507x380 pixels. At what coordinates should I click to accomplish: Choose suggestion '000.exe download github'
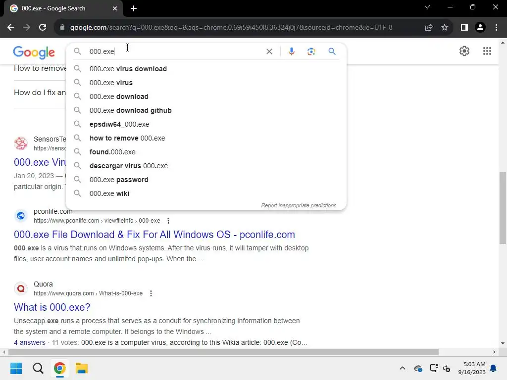pos(206,110)
